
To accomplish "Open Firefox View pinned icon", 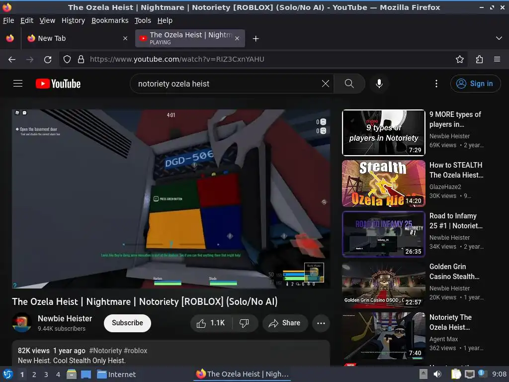I will (x=10, y=38).
